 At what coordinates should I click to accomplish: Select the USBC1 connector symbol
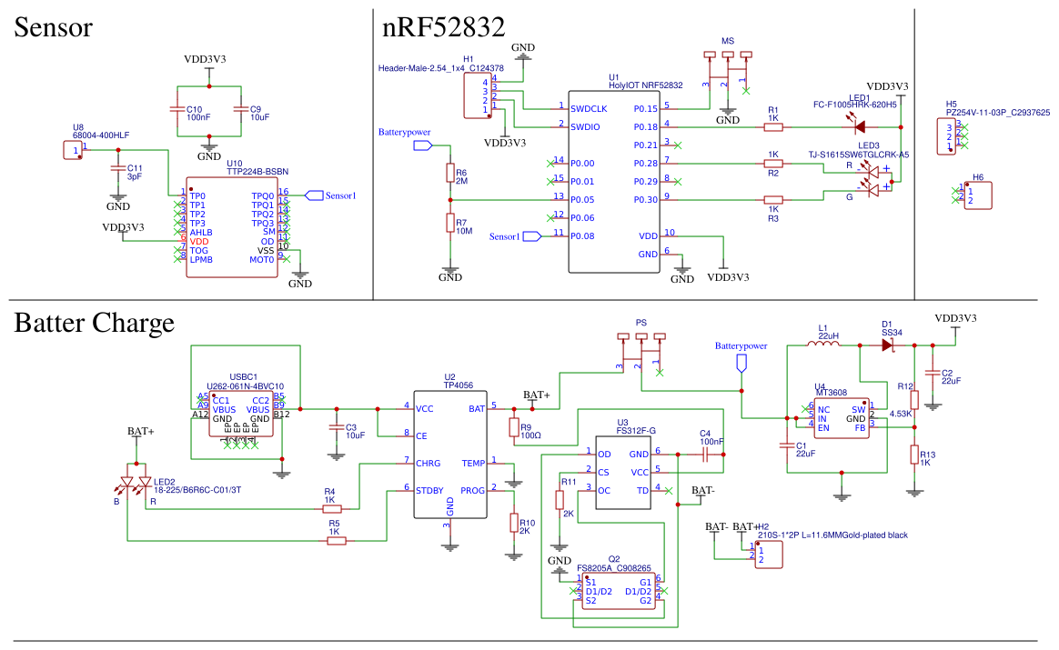(x=240, y=414)
